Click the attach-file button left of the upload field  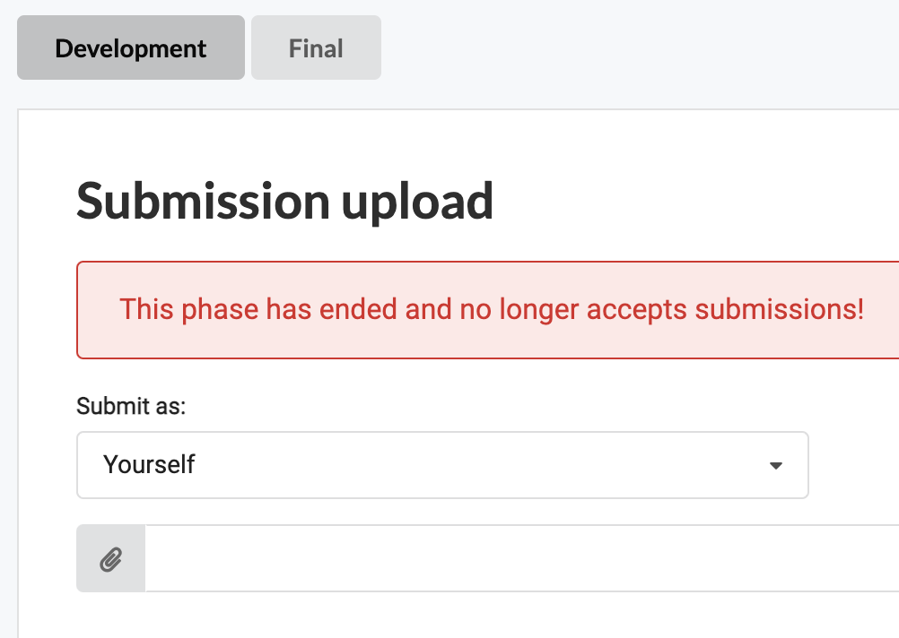coord(110,557)
